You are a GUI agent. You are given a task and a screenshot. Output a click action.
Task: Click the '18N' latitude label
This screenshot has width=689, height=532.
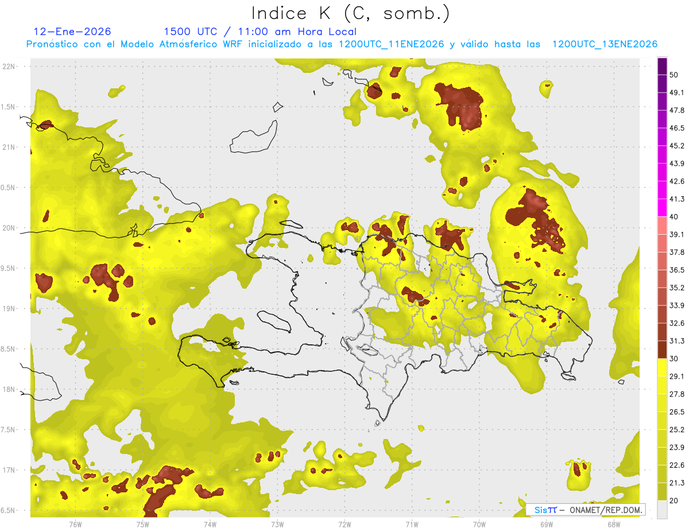coord(10,390)
